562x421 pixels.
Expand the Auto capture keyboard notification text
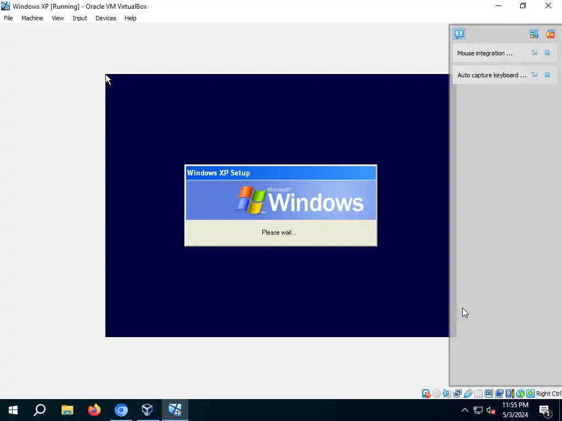(492, 75)
